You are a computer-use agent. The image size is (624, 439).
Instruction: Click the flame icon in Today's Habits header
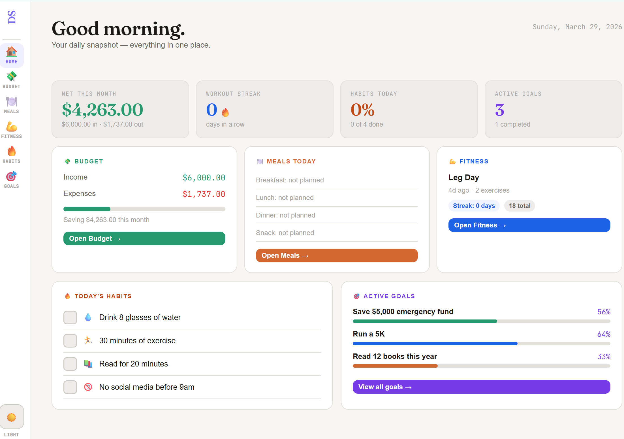tap(67, 296)
